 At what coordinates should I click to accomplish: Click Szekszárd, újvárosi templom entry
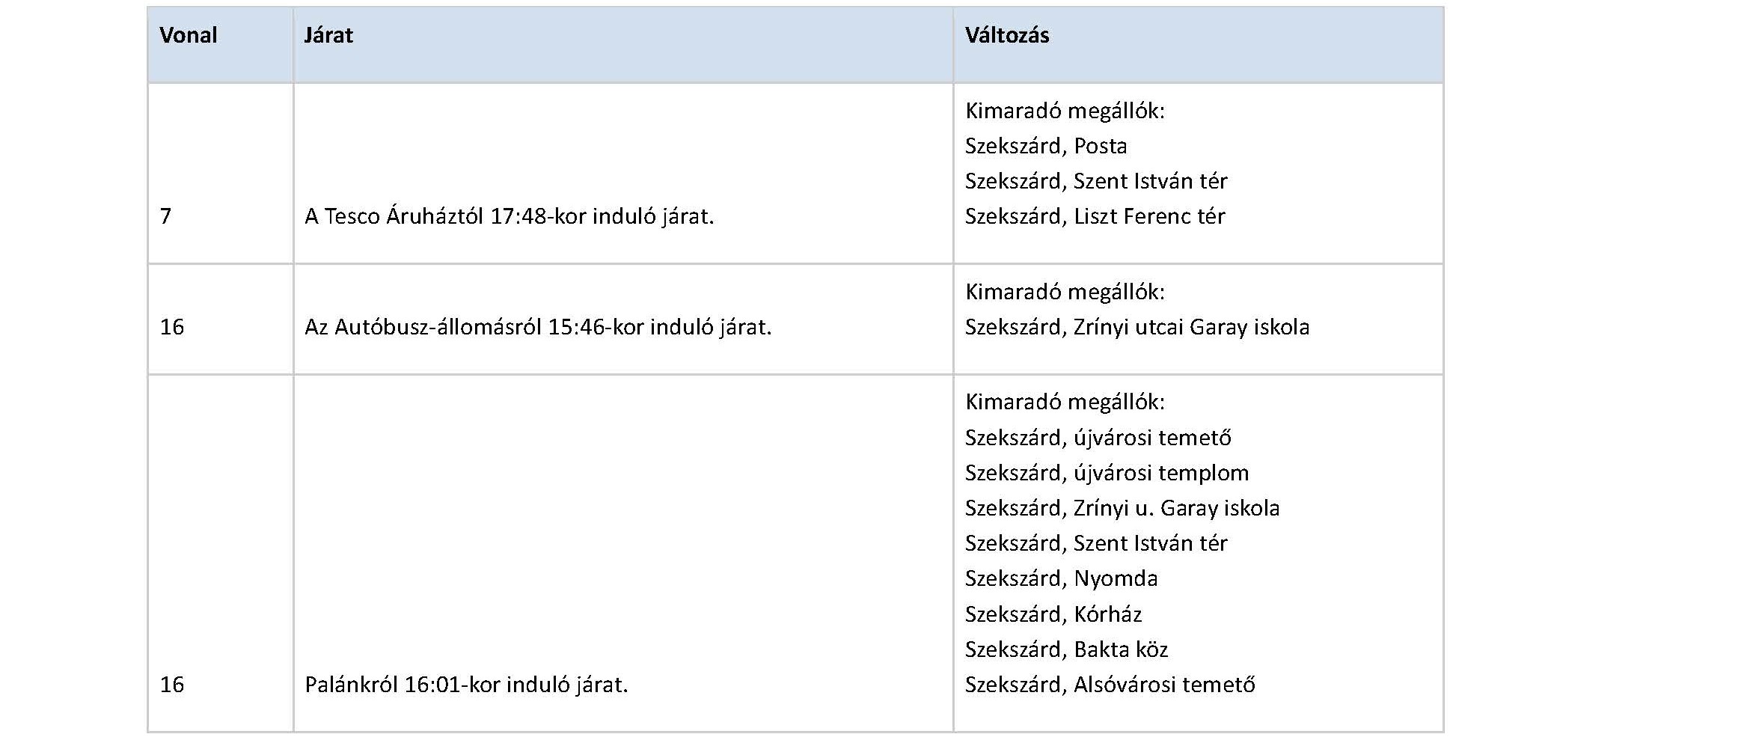pos(1107,473)
